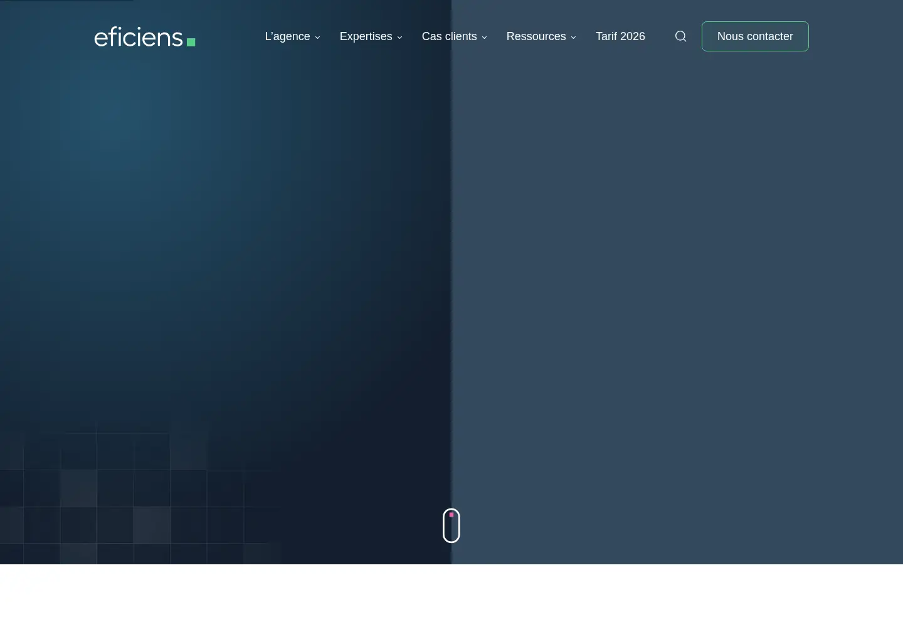903x627 pixels.
Task: Open the Cas clients menu item
Action: 450,36
